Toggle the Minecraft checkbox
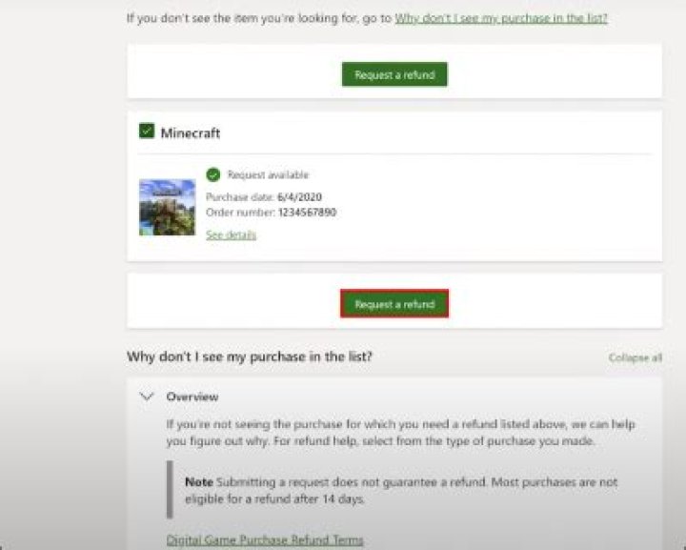This screenshot has height=550, width=686. click(147, 132)
